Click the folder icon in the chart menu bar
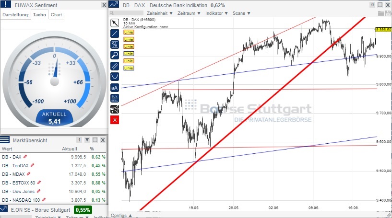The width and height of the screenshot is (392, 218). pos(381,13)
